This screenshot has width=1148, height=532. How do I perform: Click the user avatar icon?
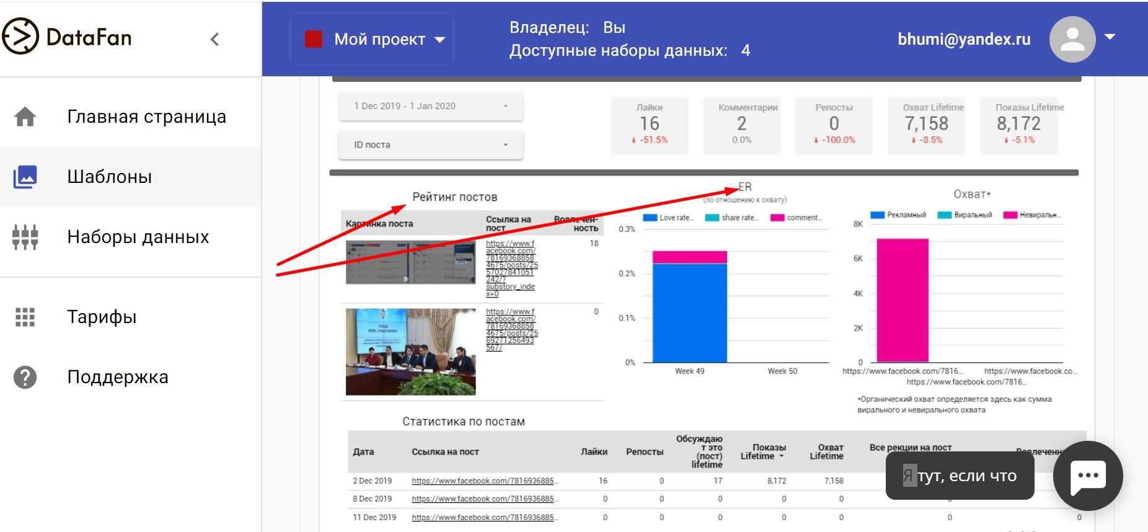point(1072,40)
